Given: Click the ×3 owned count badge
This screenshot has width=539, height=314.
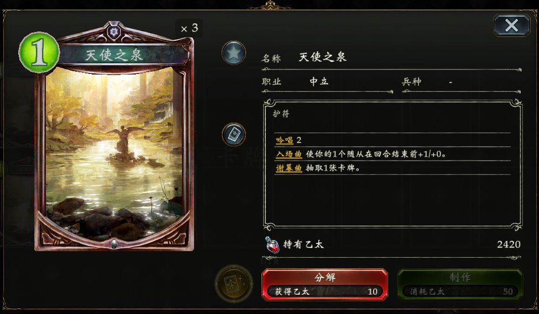Looking at the screenshot, I should click(x=190, y=28).
